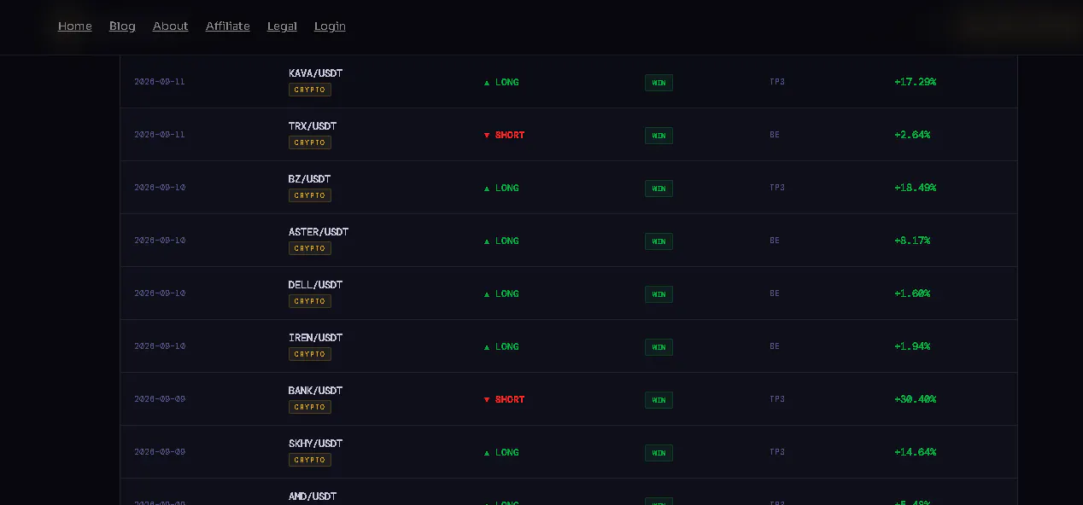Click the Login link
This screenshot has width=1083, height=505.
(x=330, y=26)
